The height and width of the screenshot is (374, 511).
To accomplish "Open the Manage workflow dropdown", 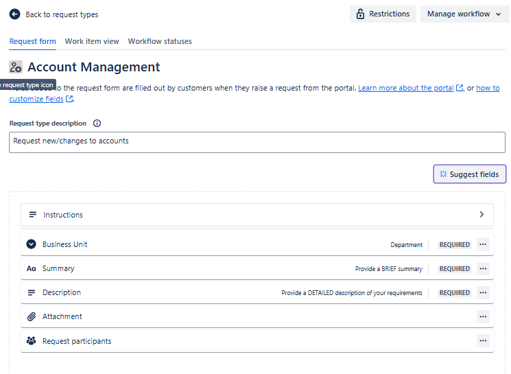I will [464, 14].
